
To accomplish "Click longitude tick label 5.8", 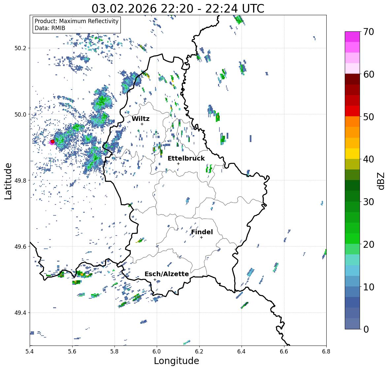I will pos(114,351).
